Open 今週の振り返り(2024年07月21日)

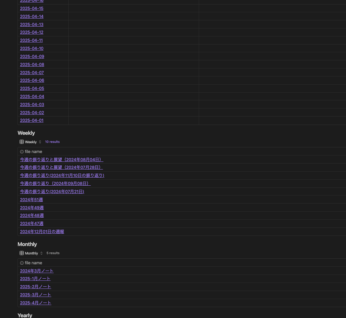(52, 191)
